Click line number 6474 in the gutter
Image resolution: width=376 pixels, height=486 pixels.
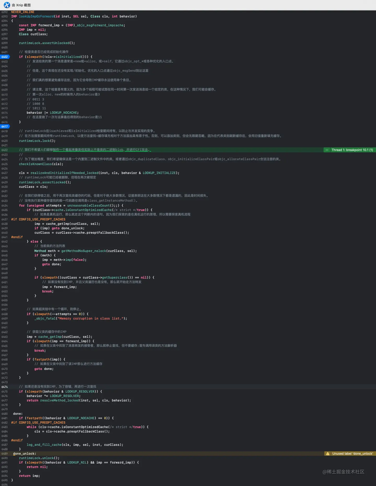click(x=5, y=387)
